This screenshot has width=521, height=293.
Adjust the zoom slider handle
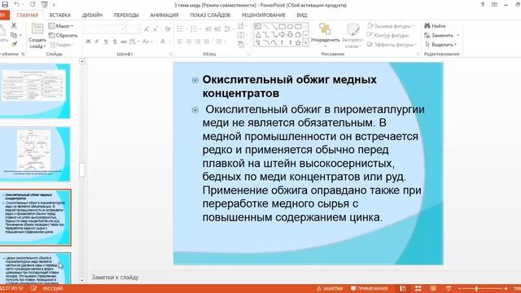tap(477, 288)
